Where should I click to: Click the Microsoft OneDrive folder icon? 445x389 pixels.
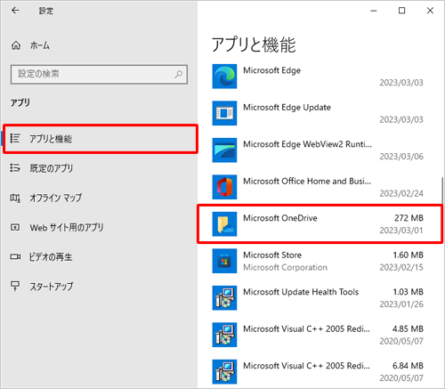(224, 224)
